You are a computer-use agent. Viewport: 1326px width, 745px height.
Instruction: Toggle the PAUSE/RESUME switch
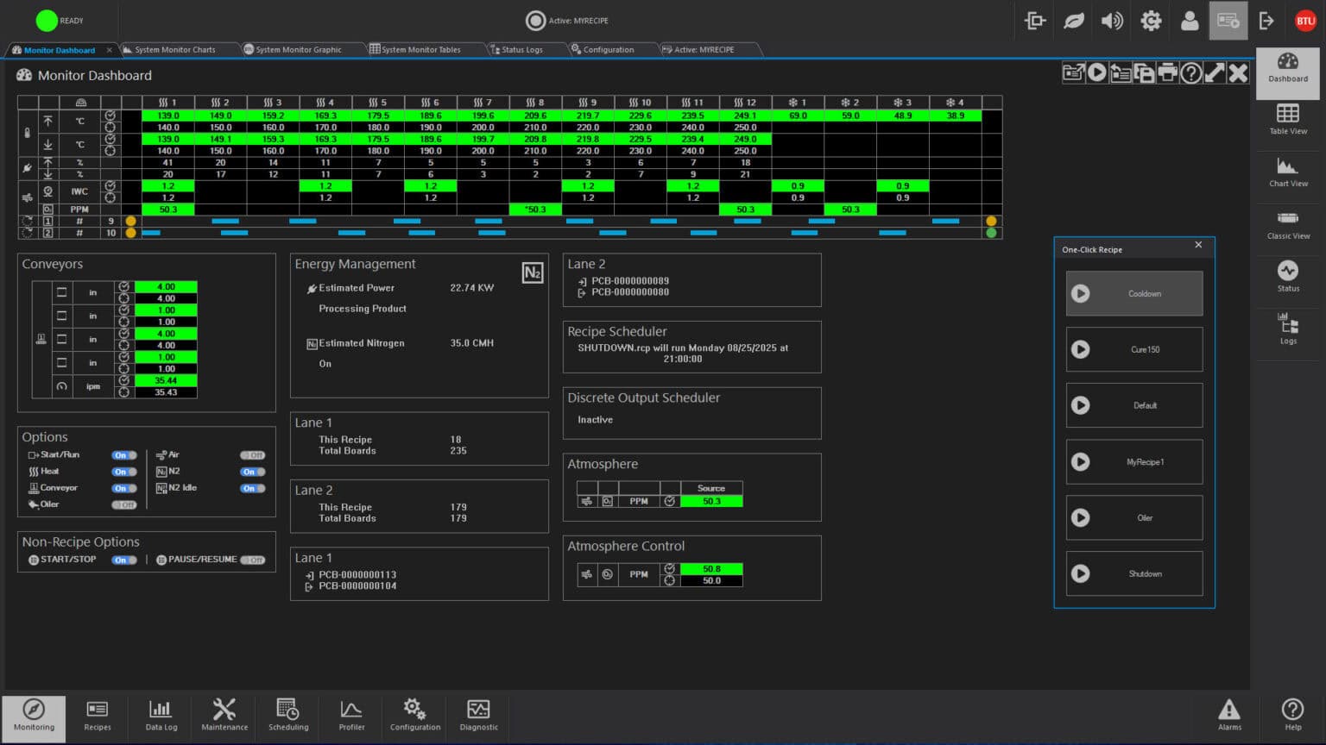(x=252, y=560)
